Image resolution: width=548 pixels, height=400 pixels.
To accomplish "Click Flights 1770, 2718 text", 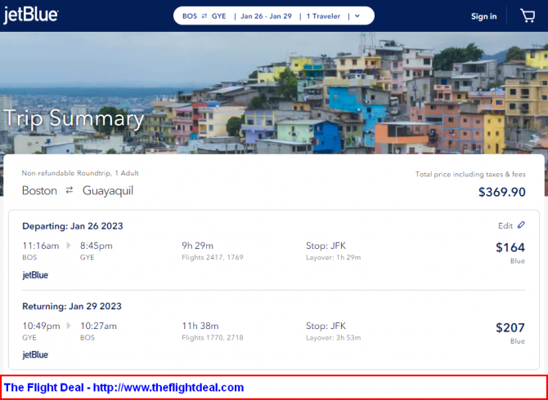I will (x=213, y=338).
